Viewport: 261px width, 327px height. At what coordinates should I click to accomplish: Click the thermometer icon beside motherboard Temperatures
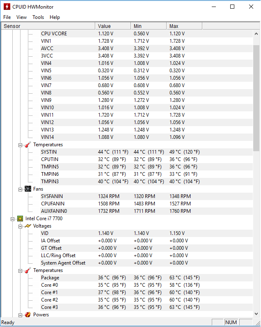pos(28,145)
